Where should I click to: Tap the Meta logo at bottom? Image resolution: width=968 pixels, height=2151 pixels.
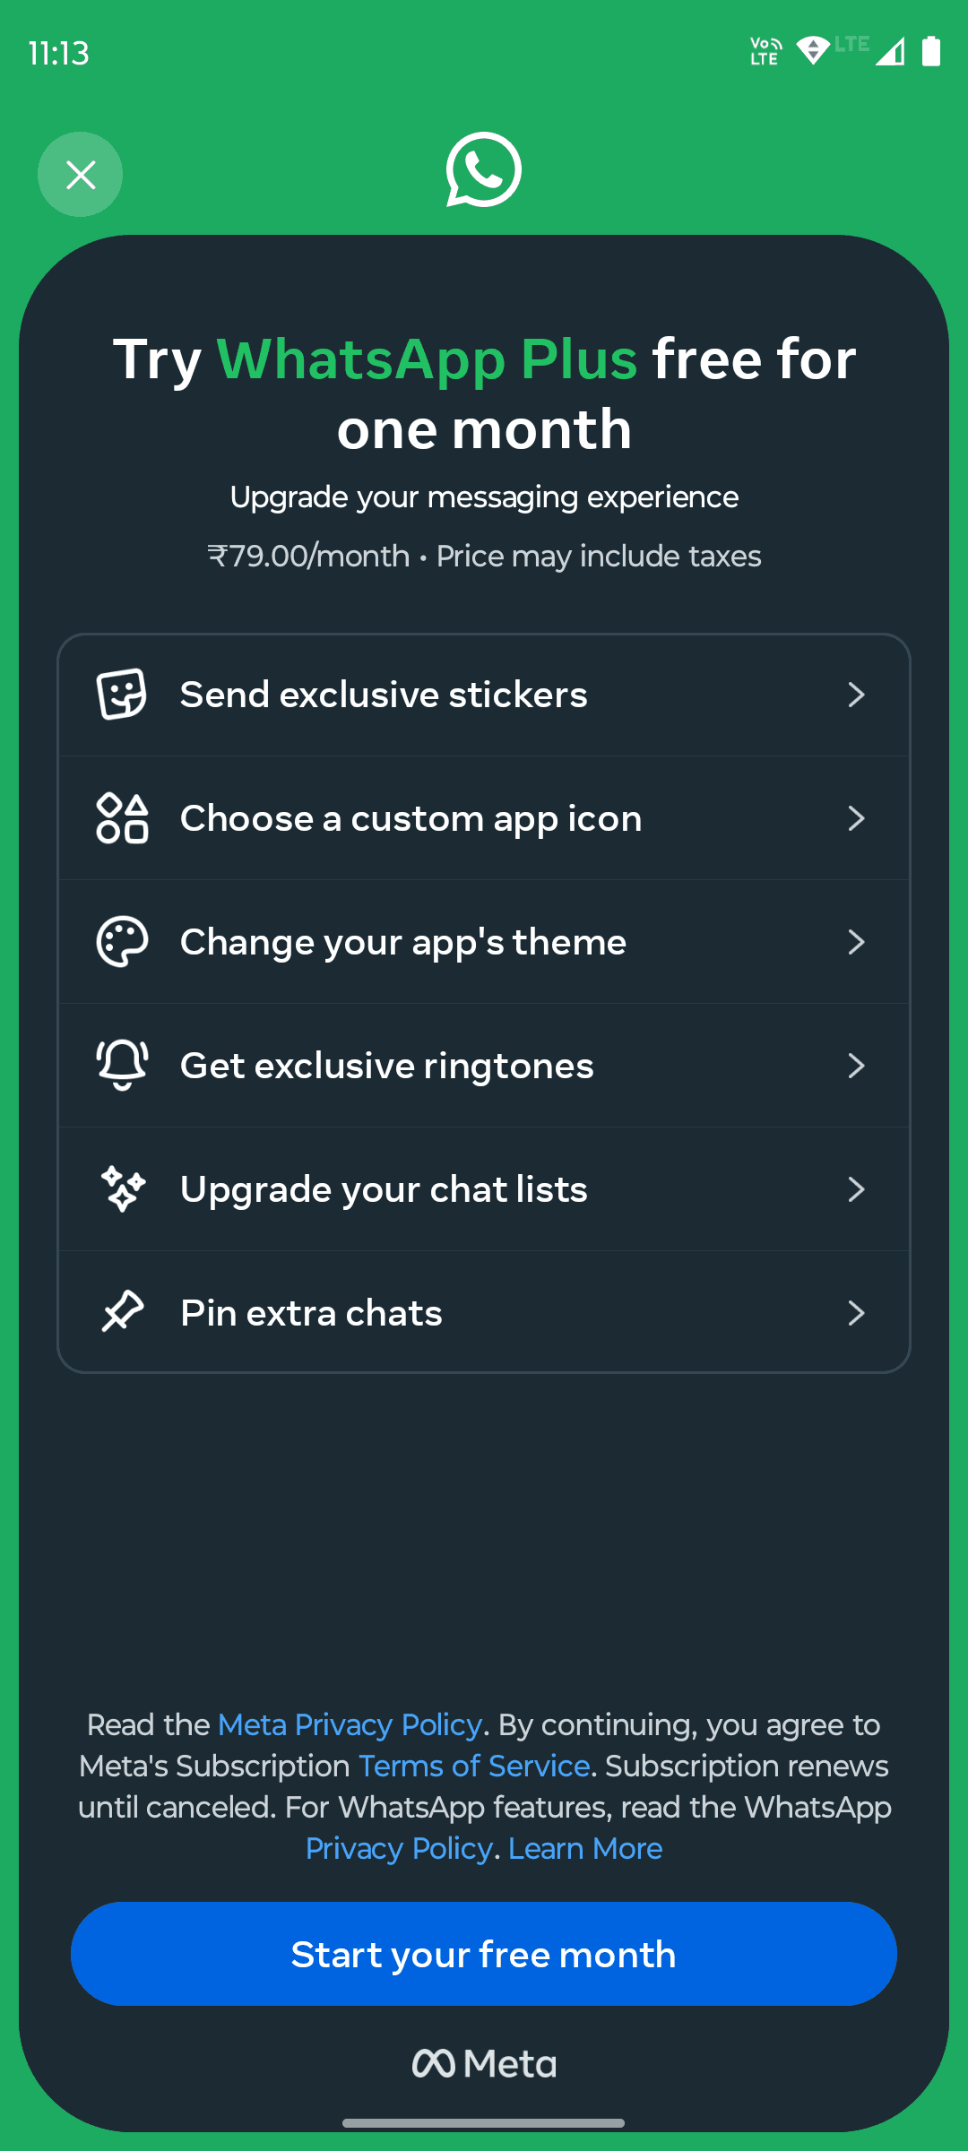point(484,2064)
